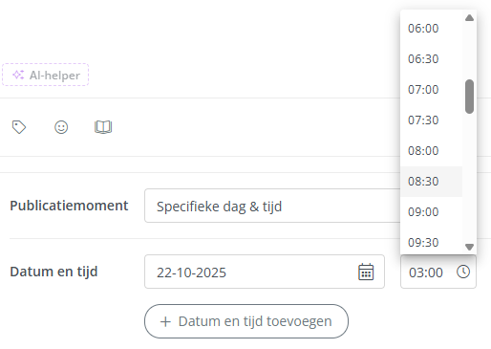
Task: Click the time list scrollbar thumb
Action: pos(469,97)
